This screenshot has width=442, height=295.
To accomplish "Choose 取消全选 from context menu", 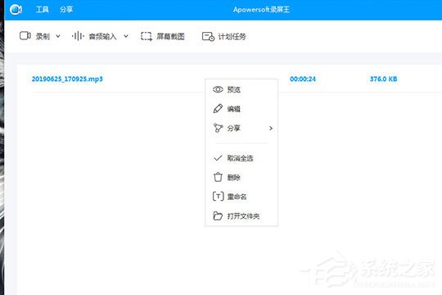I will pos(240,158).
